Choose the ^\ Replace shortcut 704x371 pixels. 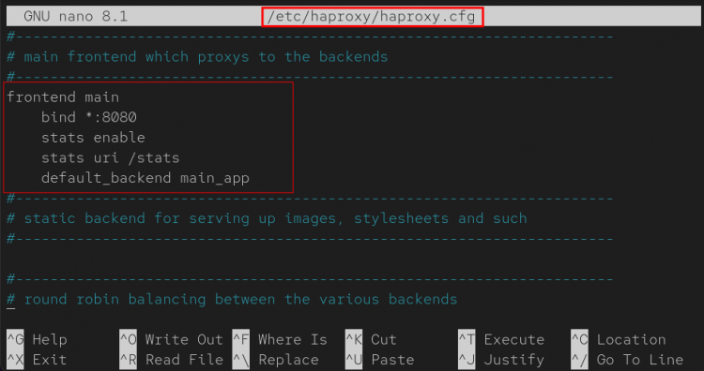click(x=276, y=360)
